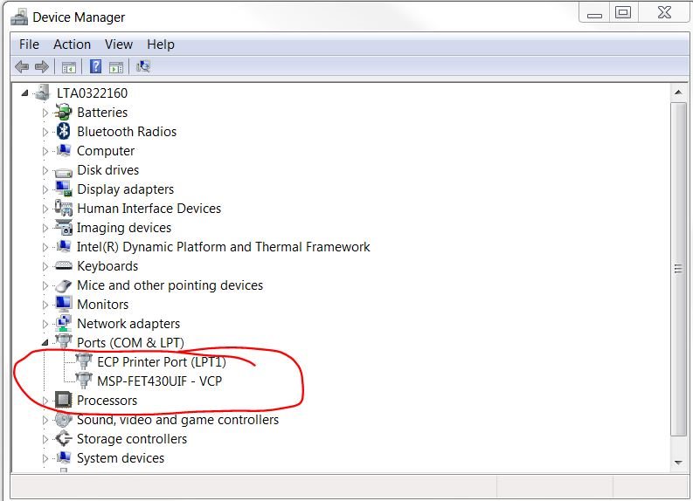
Task: Collapse the LTA0322160 root node
Action: (x=24, y=93)
